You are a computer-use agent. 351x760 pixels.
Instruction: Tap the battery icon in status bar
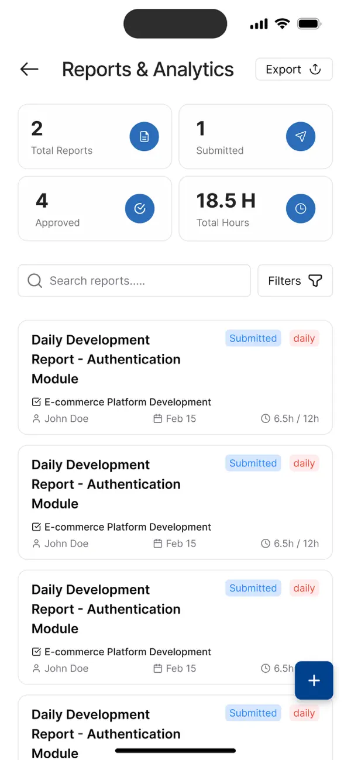309,24
